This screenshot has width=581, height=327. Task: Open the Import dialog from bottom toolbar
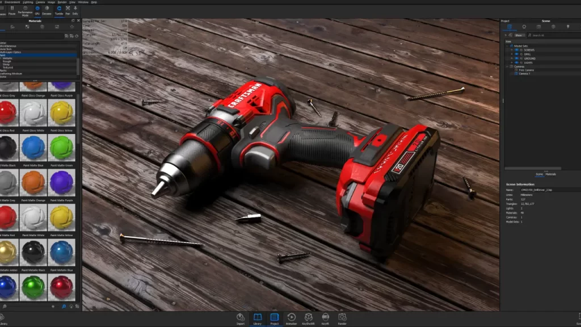241,319
